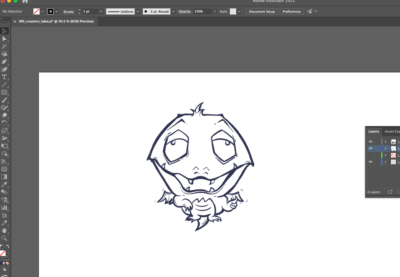Open the Stroke panel link
Viewport: 400px width, 277px height.
pyautogui.click(x=69, y=12)
